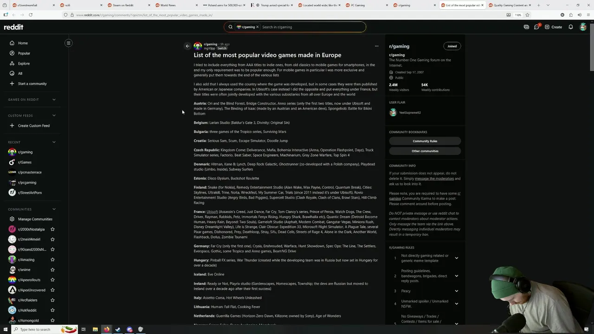Open the Windows Start menu
Screen dimensions: 594x334
pyautogui.click(x=5, y=329)
